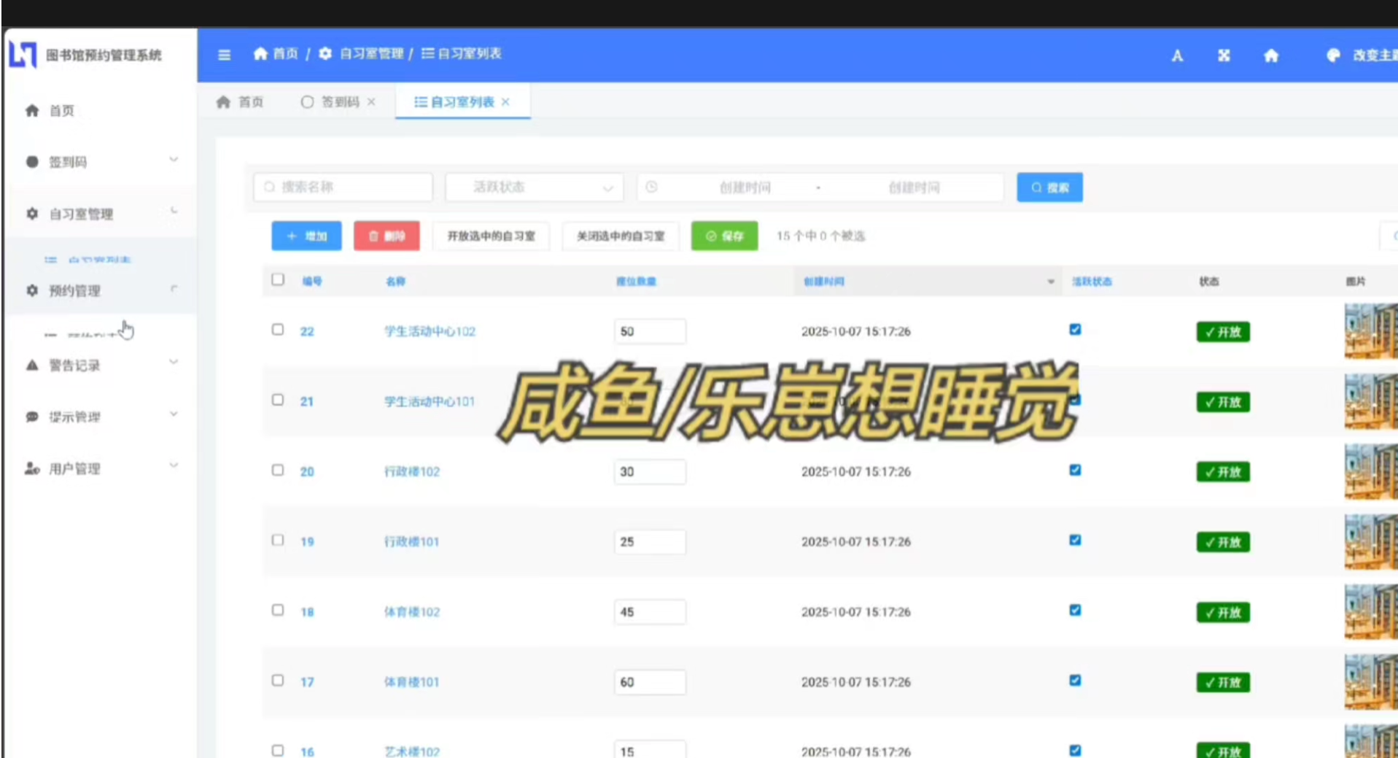
Task: Click the 搜索名称 search input field
Action: tap(343, 187)
